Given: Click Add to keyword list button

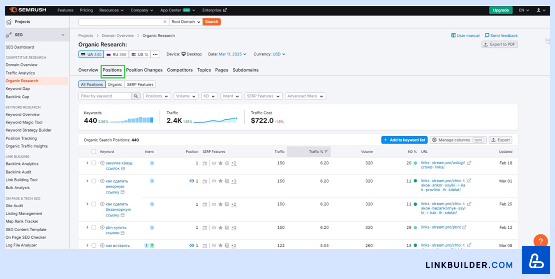Looking at the screenshot, I should point(405,140).
